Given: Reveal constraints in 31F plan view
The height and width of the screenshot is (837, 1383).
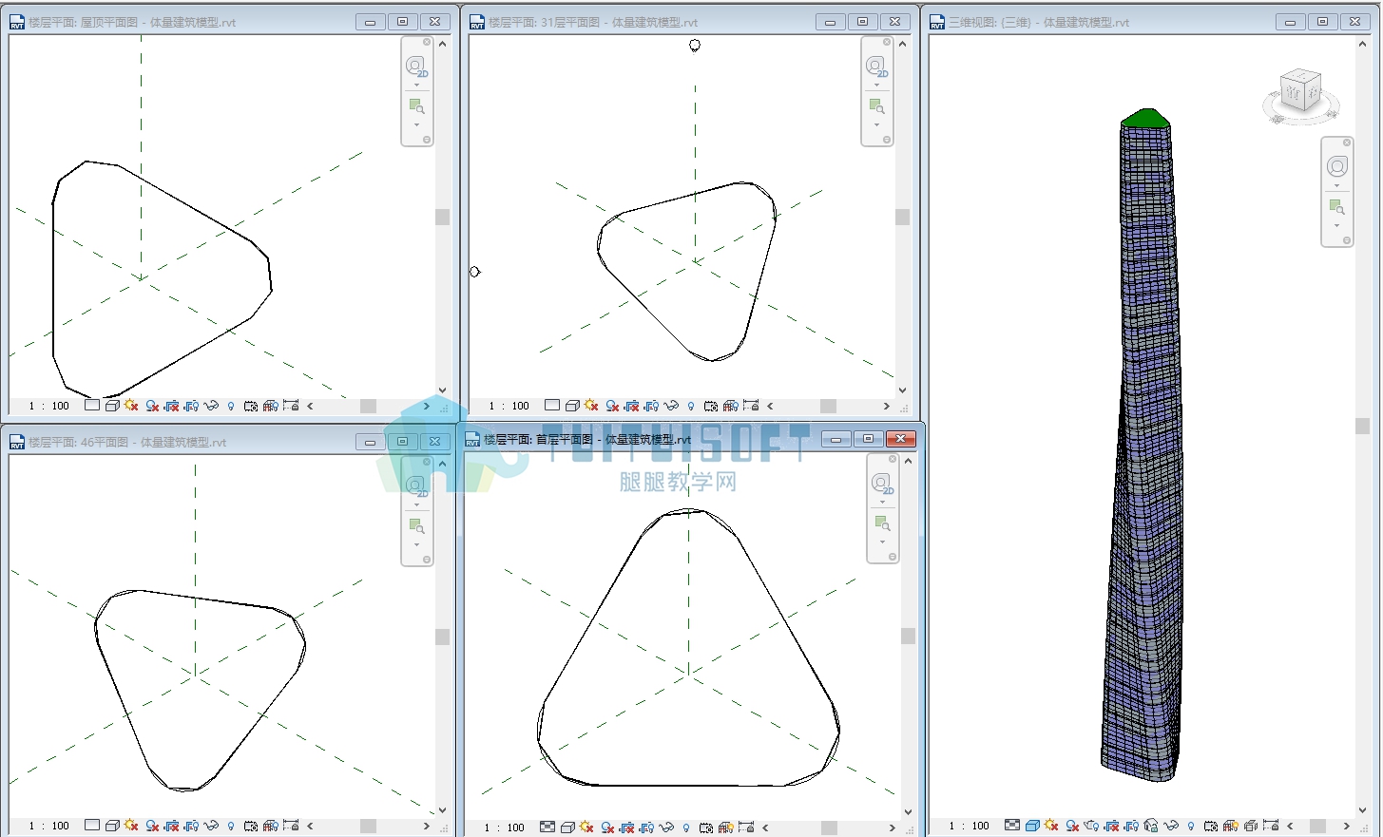Looking at the screenshot, I should tap(751, 406).
